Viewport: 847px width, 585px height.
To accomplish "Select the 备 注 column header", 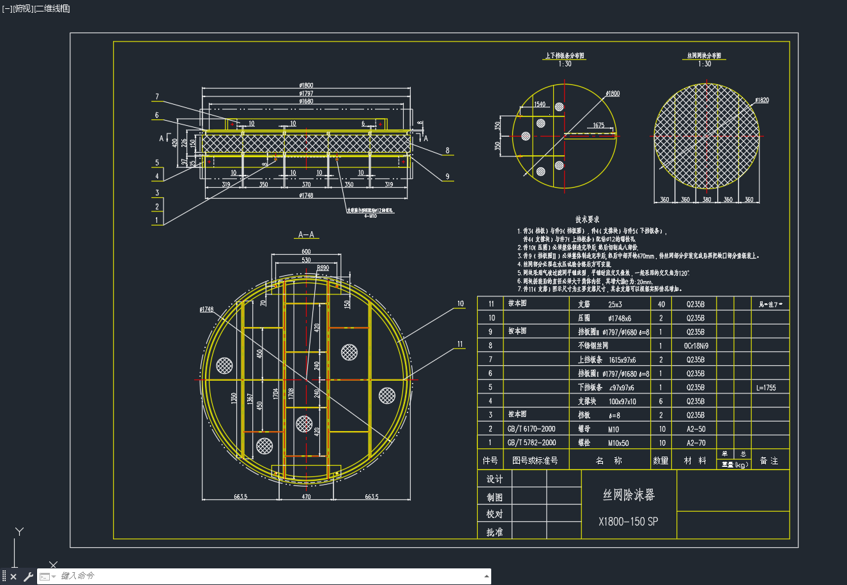I will pos(769,460).
